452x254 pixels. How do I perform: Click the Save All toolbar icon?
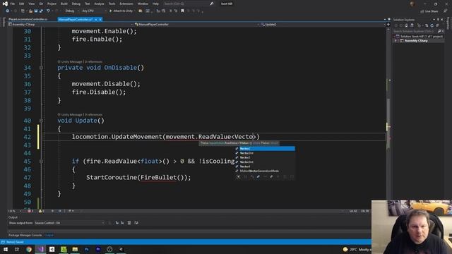click(41, 11)
